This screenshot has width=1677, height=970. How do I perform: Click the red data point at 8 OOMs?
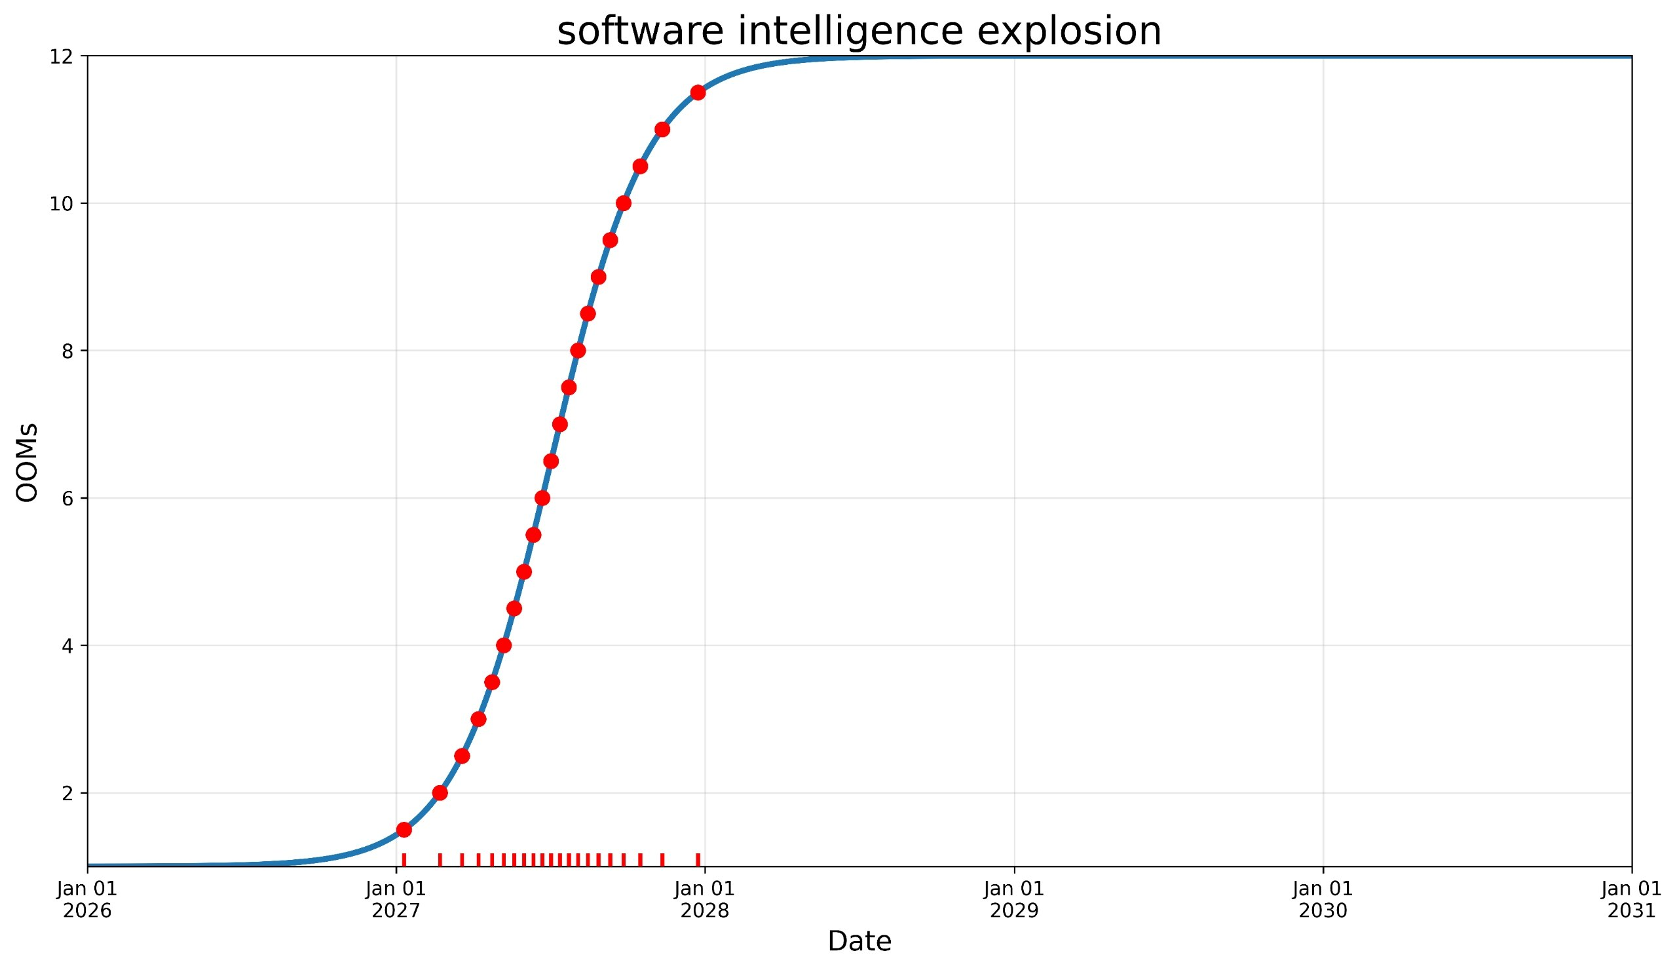point(578,350)
